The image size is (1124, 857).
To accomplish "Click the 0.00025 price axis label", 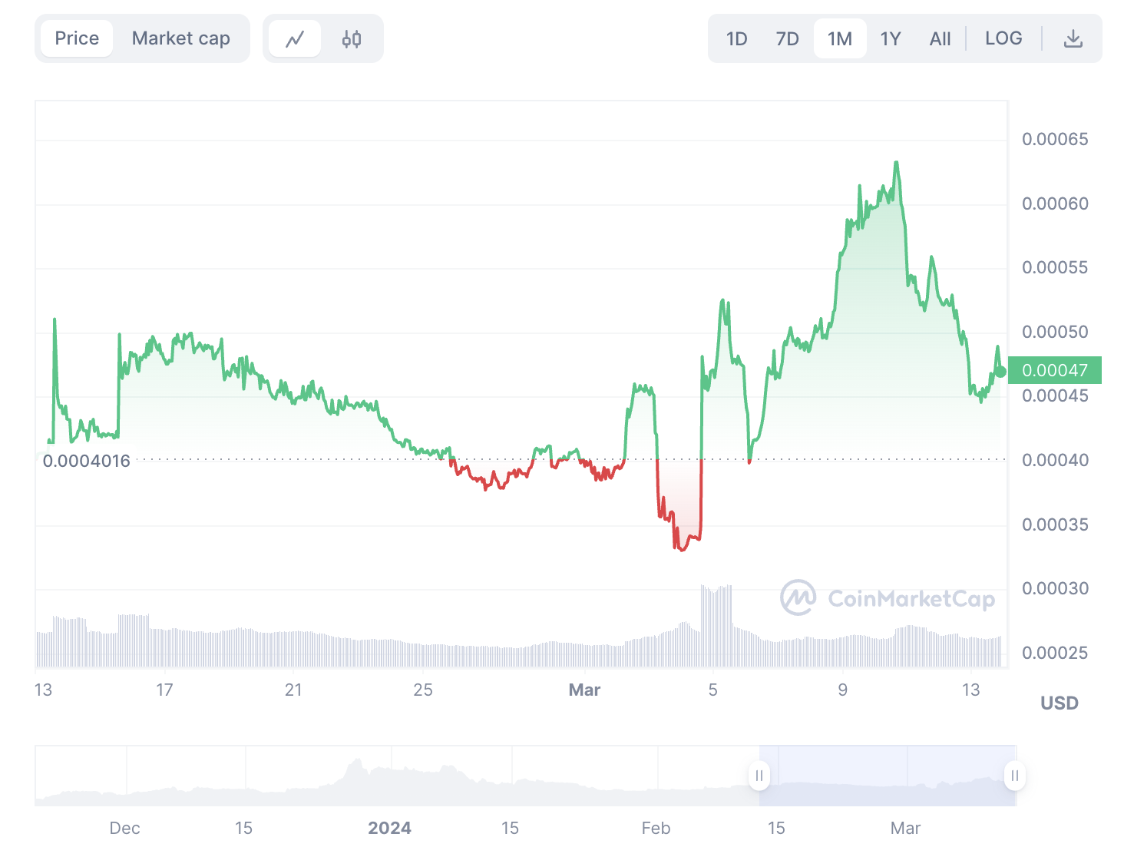I will point(1055,653).
